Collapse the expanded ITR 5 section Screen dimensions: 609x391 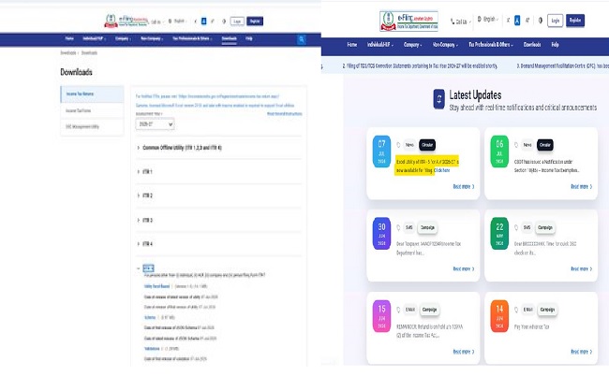tap(146, 268)
